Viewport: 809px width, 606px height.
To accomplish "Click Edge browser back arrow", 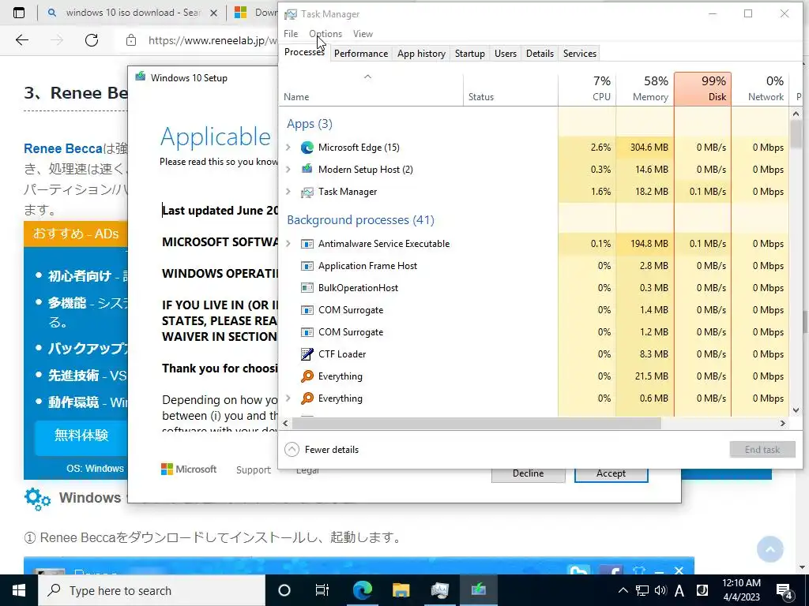I will pos(21,40).
